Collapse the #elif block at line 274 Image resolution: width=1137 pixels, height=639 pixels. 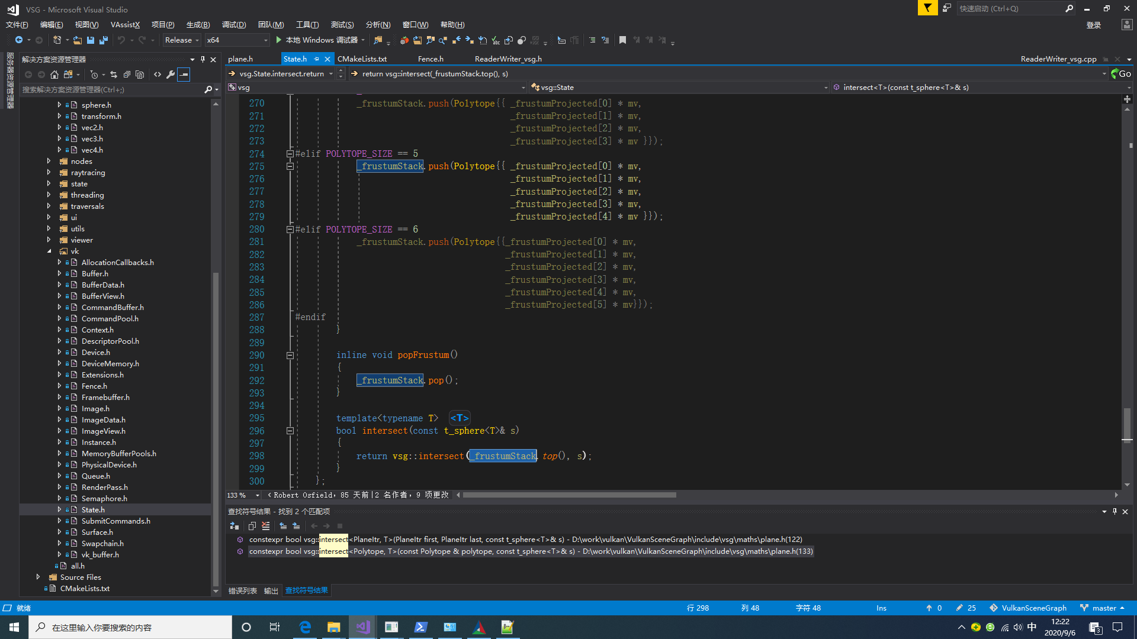290,154
